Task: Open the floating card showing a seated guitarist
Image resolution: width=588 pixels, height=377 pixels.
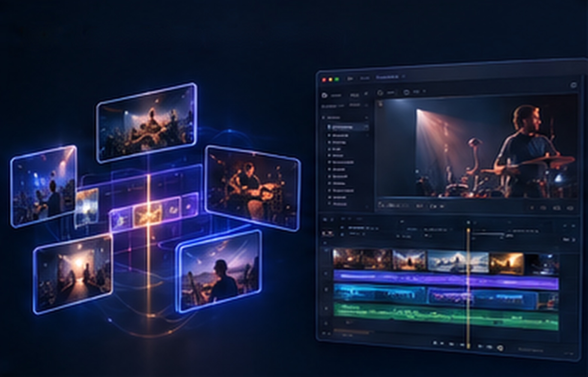Action: [252, 188]
